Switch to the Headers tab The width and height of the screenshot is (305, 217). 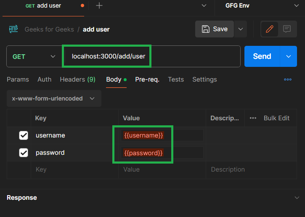click(x=77, y=79)
